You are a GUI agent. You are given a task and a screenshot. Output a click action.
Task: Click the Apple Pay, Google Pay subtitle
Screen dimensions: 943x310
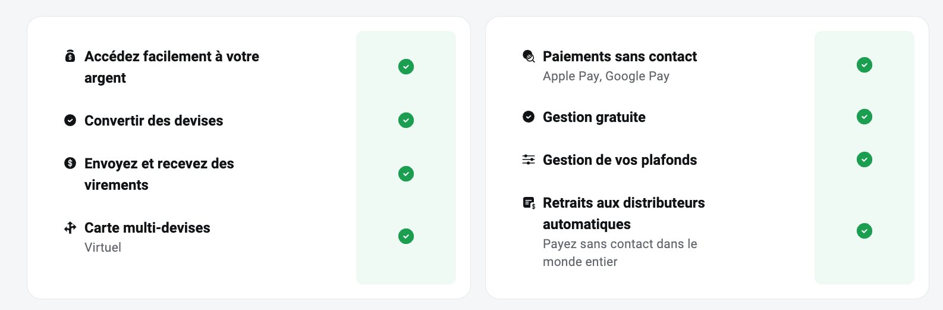click(x=606, y=76)
